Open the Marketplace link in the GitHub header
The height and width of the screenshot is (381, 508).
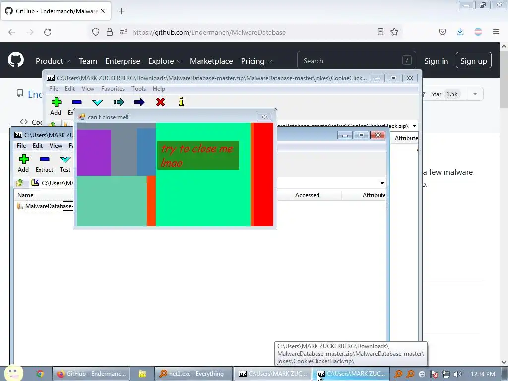point(211,61)
